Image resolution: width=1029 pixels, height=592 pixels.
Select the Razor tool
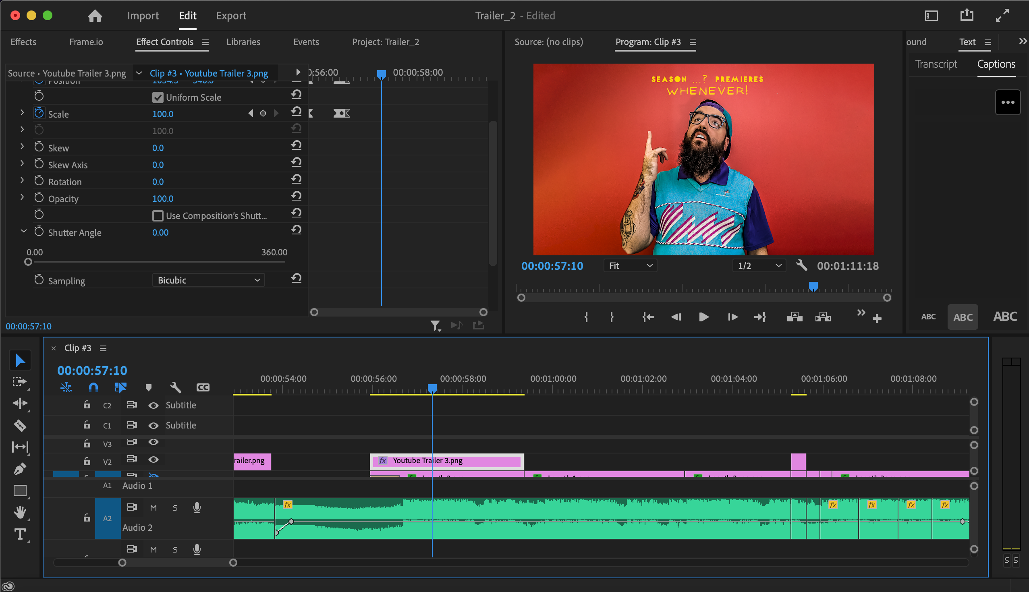coord(19,425)
